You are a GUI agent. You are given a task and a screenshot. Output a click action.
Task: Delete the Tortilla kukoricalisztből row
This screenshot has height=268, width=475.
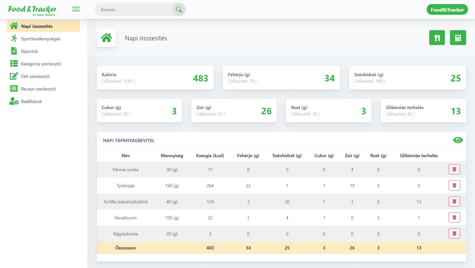tap(454, 202)
